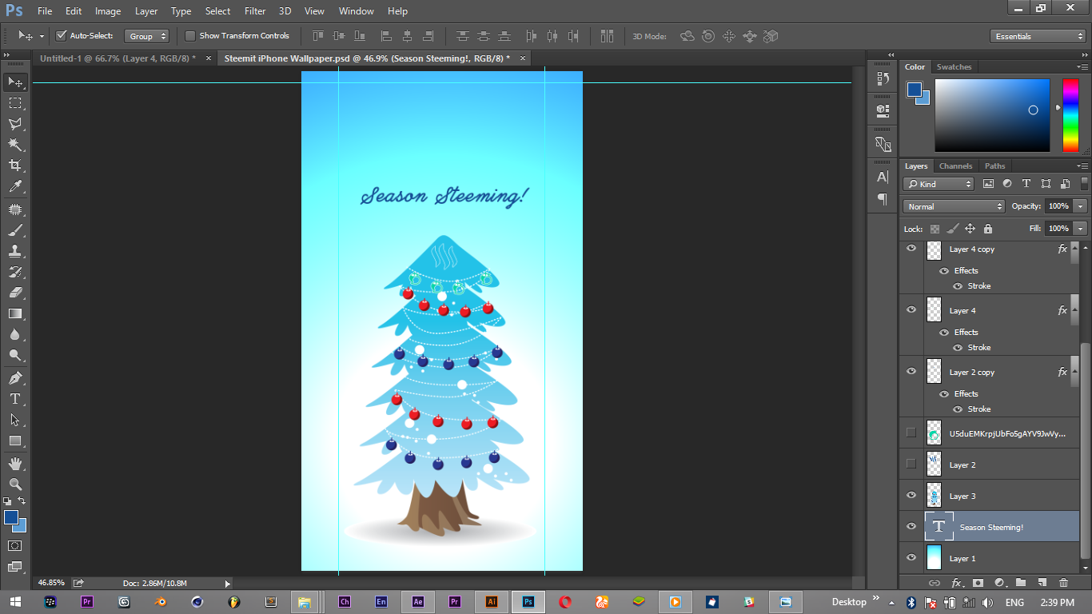Select the Season Steeming! layer name

991,528
